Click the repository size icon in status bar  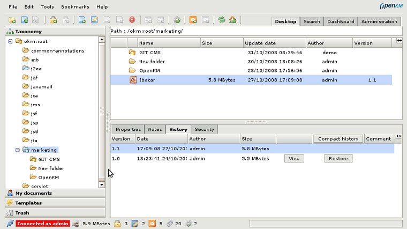[x=76, y=224]
